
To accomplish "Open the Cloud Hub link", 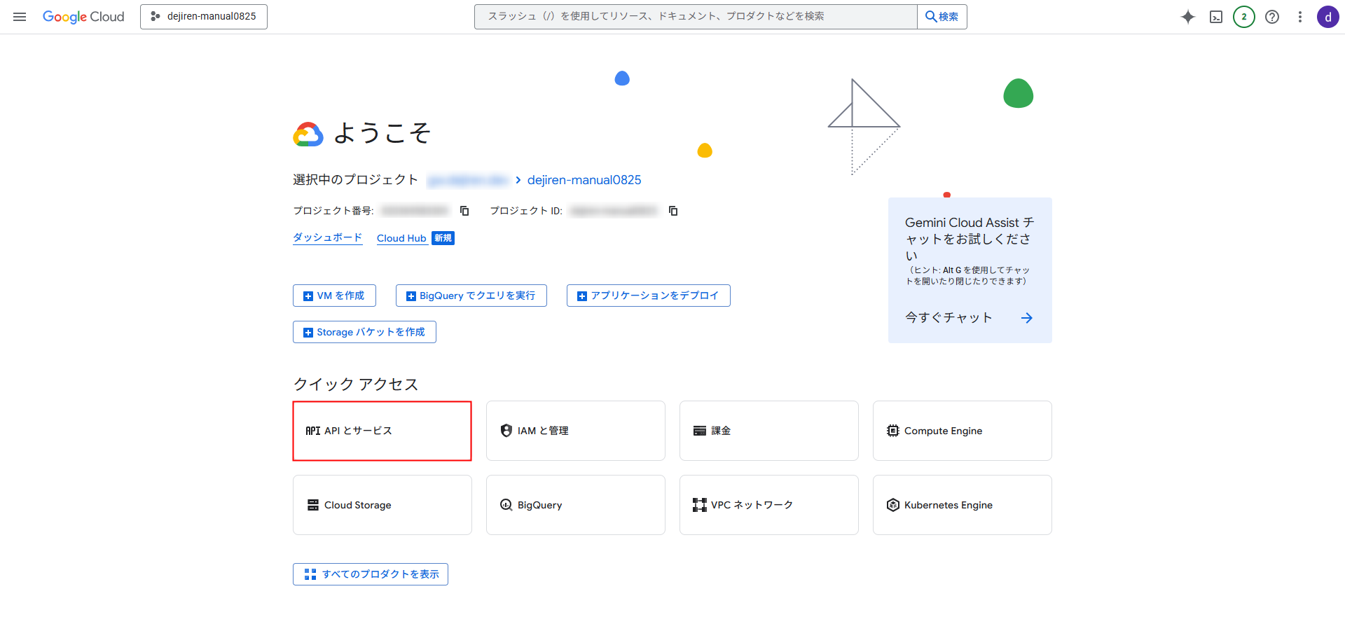I will coord(401,238).
